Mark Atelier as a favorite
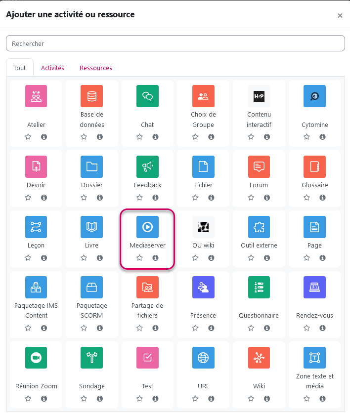350x413 pixels. tap(28, 137)
